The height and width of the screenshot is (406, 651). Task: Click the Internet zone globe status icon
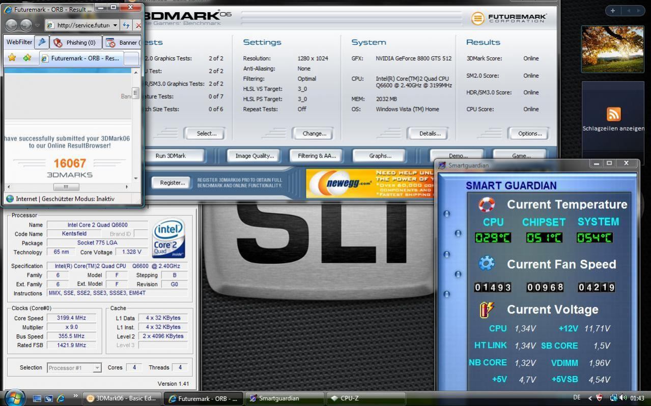(10, 199)
